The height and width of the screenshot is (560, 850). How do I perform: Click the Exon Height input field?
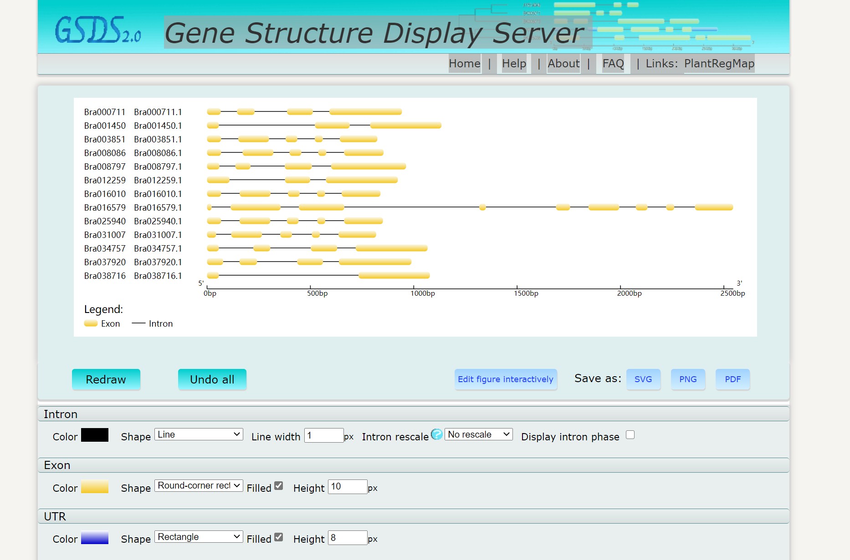[x=347, y=487]
